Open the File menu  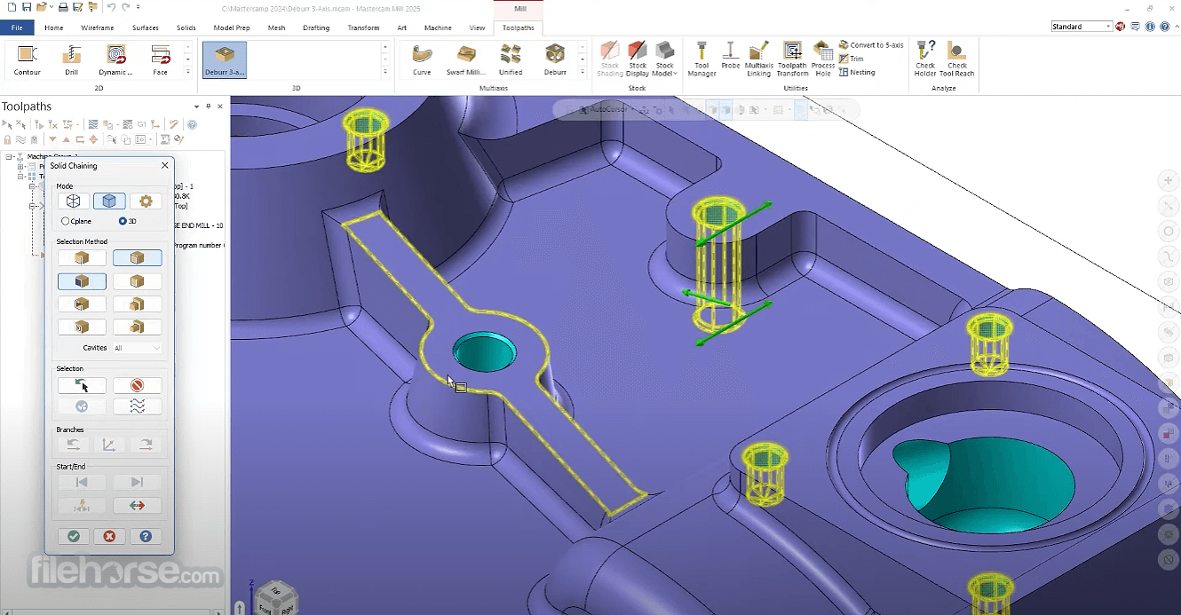click(17, 28)
